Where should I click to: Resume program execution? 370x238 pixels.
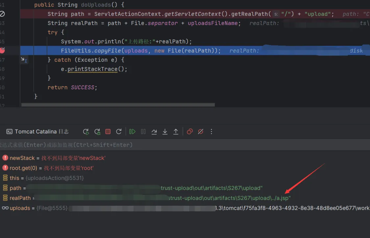click(x=132, y=131)
